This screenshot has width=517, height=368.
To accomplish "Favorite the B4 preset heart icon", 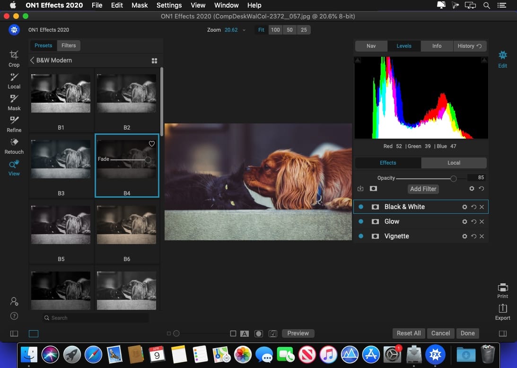I will (152, 144).
